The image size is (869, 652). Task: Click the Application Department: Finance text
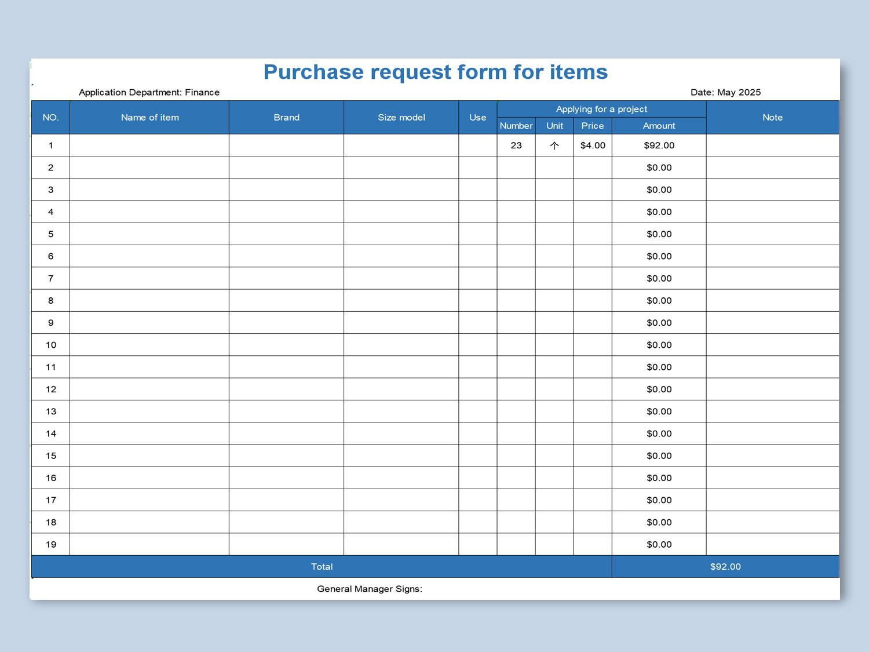149,92
